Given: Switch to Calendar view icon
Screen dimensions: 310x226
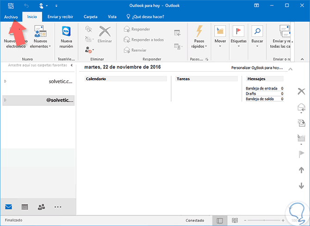Looking at the screenshot, I should [x=25, y=207].
